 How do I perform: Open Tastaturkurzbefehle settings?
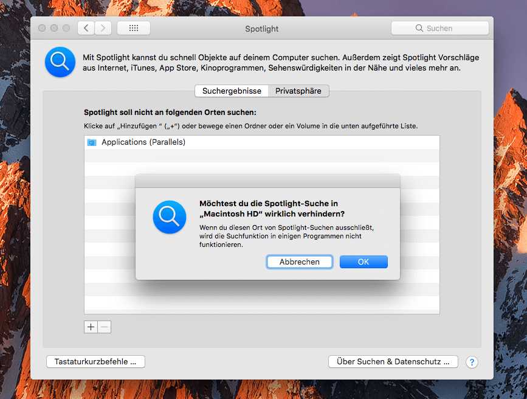[x=95, y=361]
